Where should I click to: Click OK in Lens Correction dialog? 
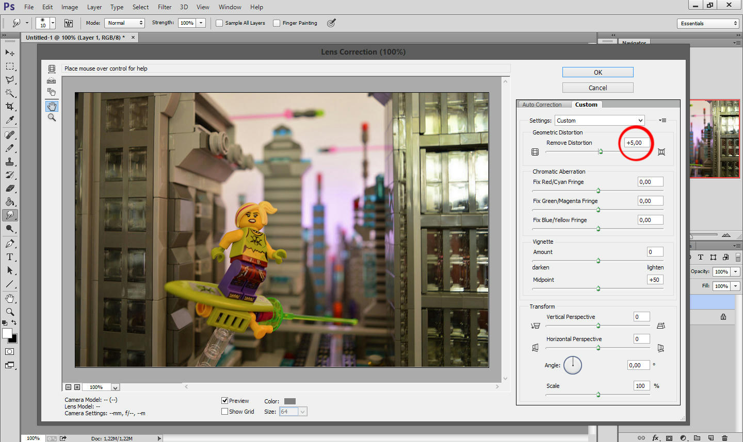click(x=598, y=72)
